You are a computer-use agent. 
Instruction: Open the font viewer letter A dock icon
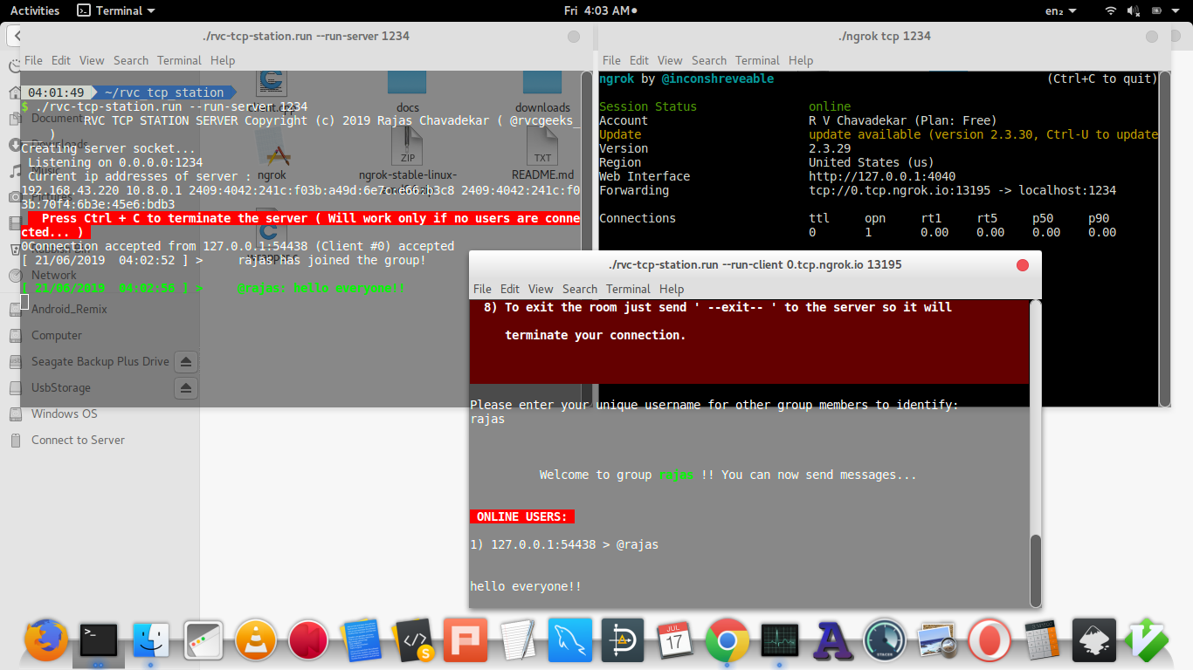(x=831, y=640)
